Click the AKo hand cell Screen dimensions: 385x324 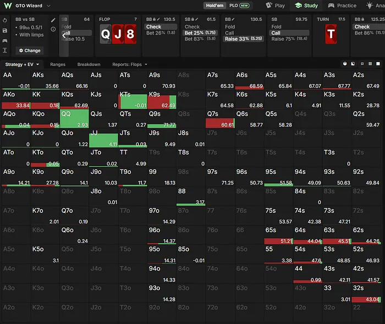(16, 100)
